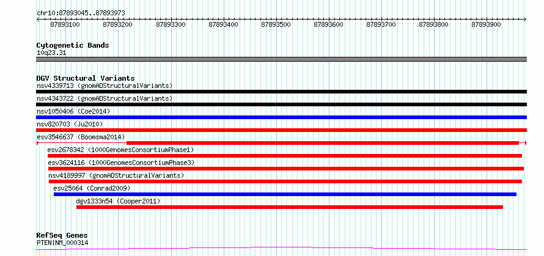This screenshot has width=544, height=256.
Task: Click blue bar below esv25064 label
Action: (x=285, y=194)
